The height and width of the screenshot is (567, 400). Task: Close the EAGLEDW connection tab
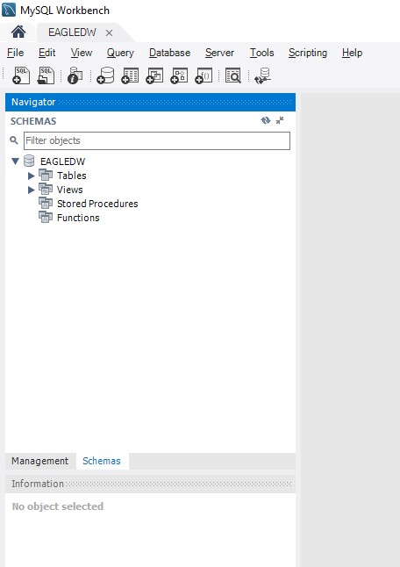[x=109, y=32]
